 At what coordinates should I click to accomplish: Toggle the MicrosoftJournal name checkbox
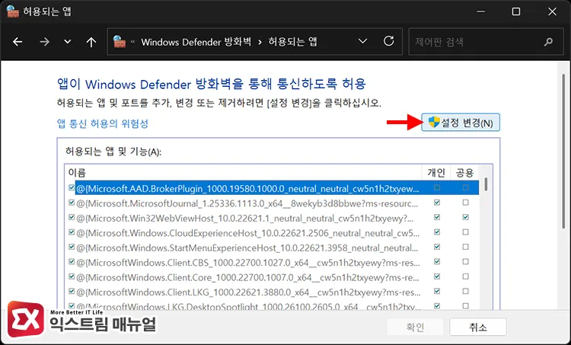pyautogui.click(x=72, y=203)
